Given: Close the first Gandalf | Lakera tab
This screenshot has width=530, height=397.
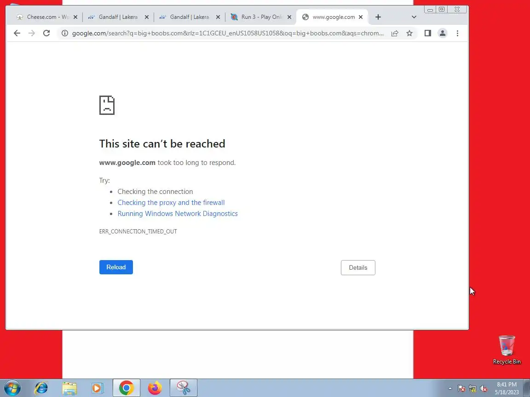Looking at the screenshot, I should pyautogui.click(x=147, y=17).
